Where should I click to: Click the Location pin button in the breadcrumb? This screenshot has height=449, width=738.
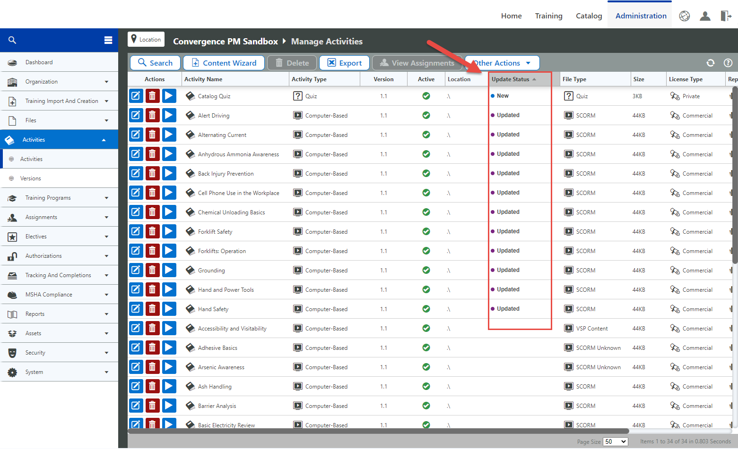[x=146, y=39]
